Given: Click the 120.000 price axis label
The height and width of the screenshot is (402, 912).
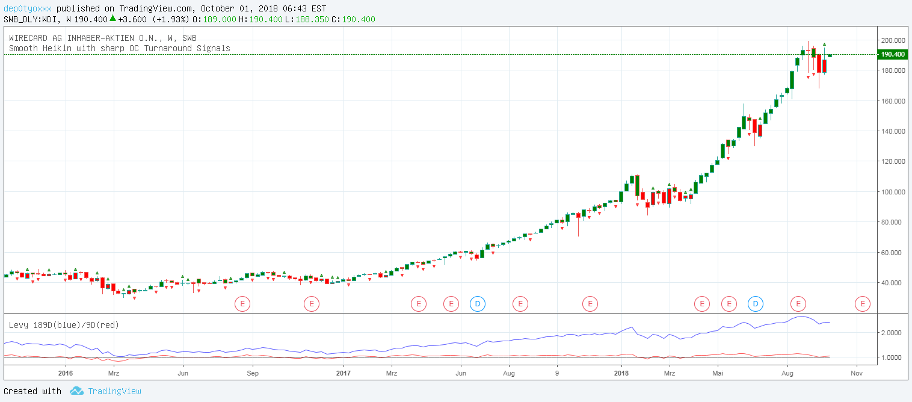Looking at the screenshot, I should point(893,162).
